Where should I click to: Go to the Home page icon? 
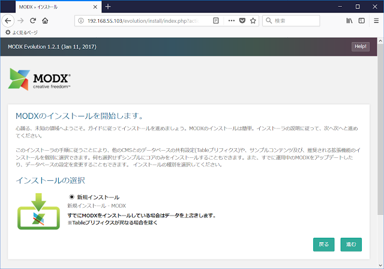45,21
